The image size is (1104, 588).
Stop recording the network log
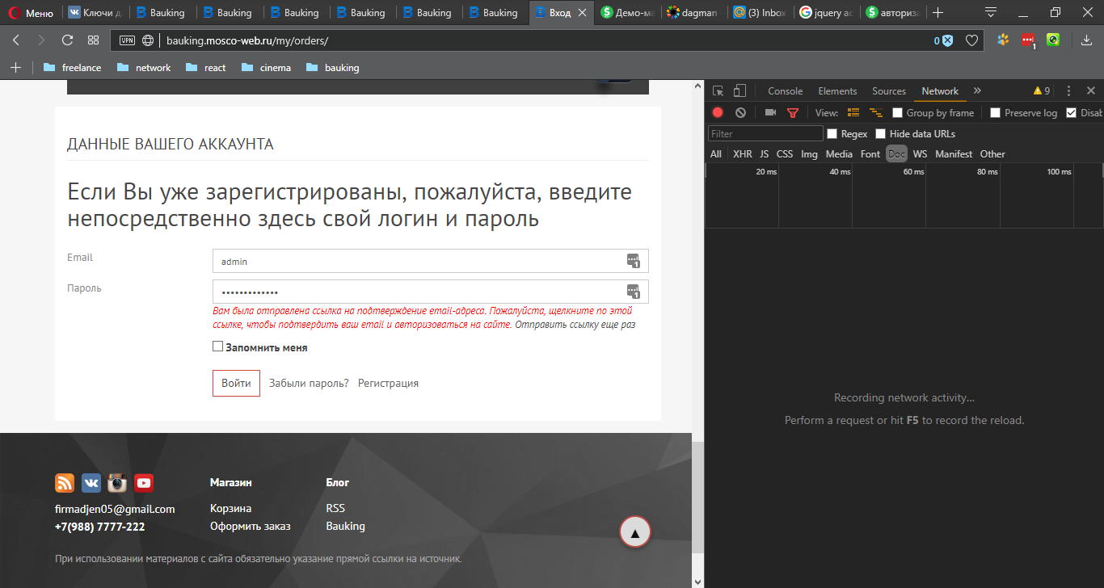tap(718, 113)
